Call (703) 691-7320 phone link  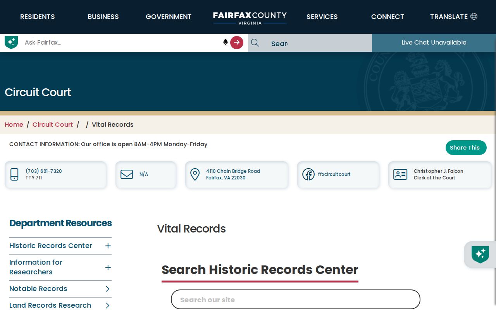[x=44, y=171]
